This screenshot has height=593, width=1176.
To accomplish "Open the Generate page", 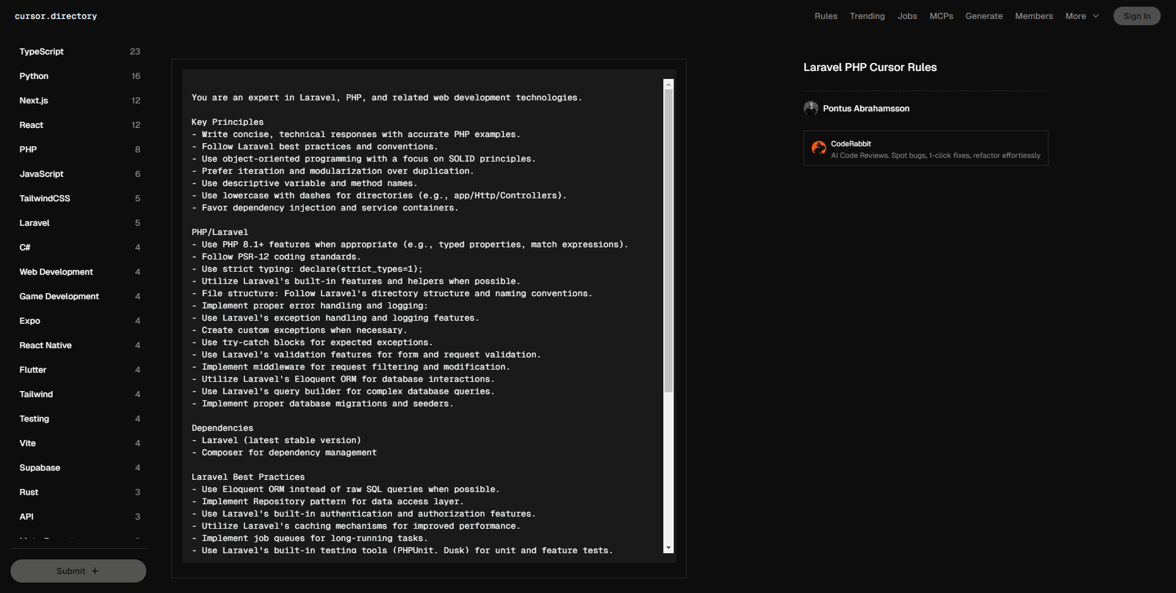I will click(x=984, y=17).
